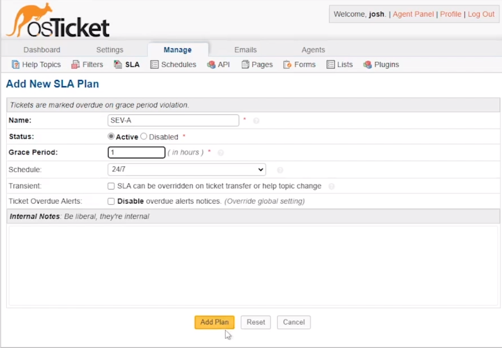Enable the Transient SLA override checkbox
Screen dimensions: 502x348
tap(111, 186)
